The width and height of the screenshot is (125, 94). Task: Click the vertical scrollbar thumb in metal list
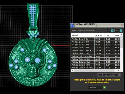121,42
